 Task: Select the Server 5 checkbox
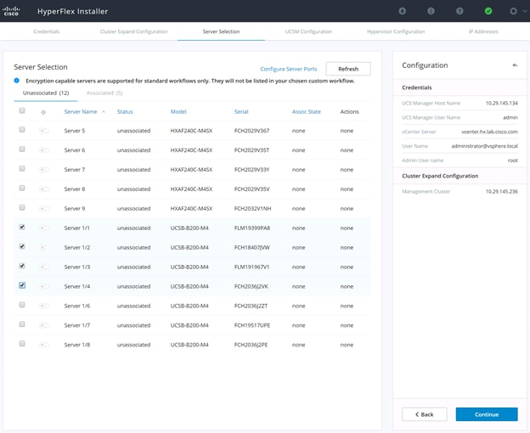point(22,129)
